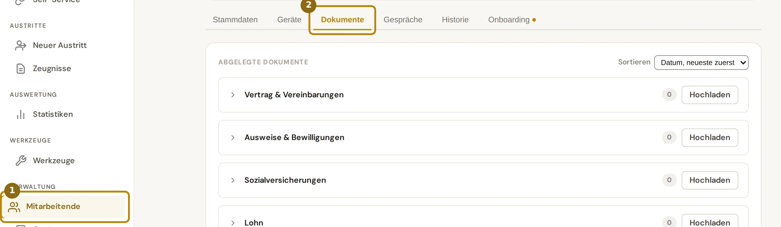The height and width of the screenshot is (227, 781).
Task: Click Hochladen for Sozialversicherungen
Action: [710, 180]
